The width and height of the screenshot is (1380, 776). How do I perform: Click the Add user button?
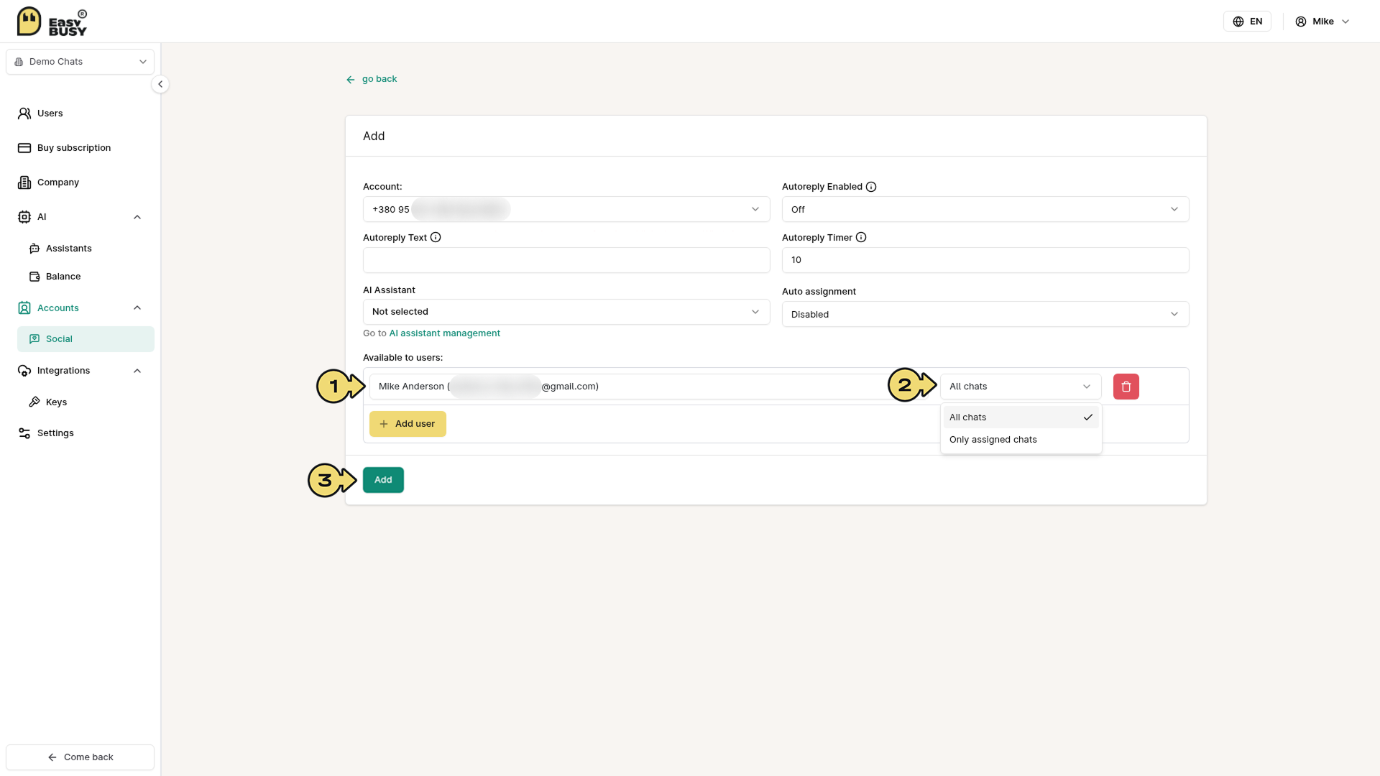click(x=408, y=424)
